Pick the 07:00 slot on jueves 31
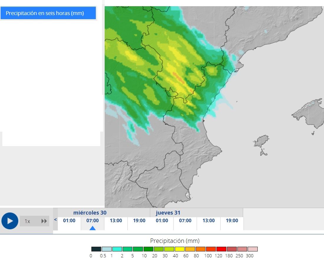The width and height of the screenshot is (324, 260). point(185,221)
